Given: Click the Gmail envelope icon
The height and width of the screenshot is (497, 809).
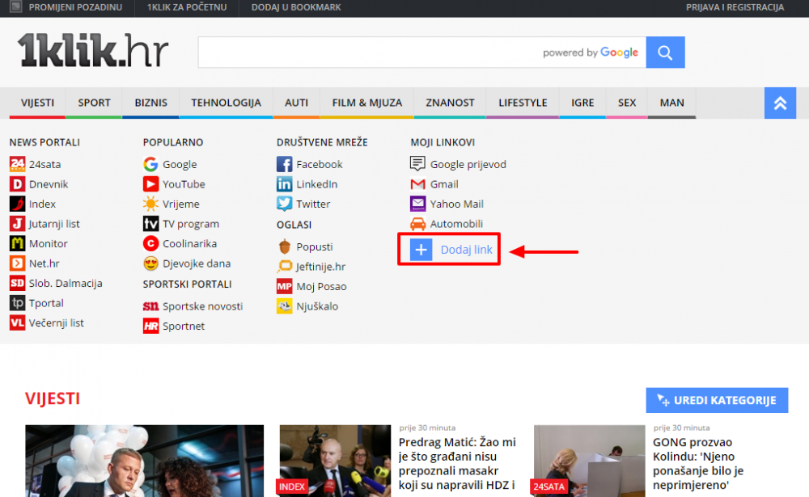Looking at the screenshot, I should [x=418, y=184].
